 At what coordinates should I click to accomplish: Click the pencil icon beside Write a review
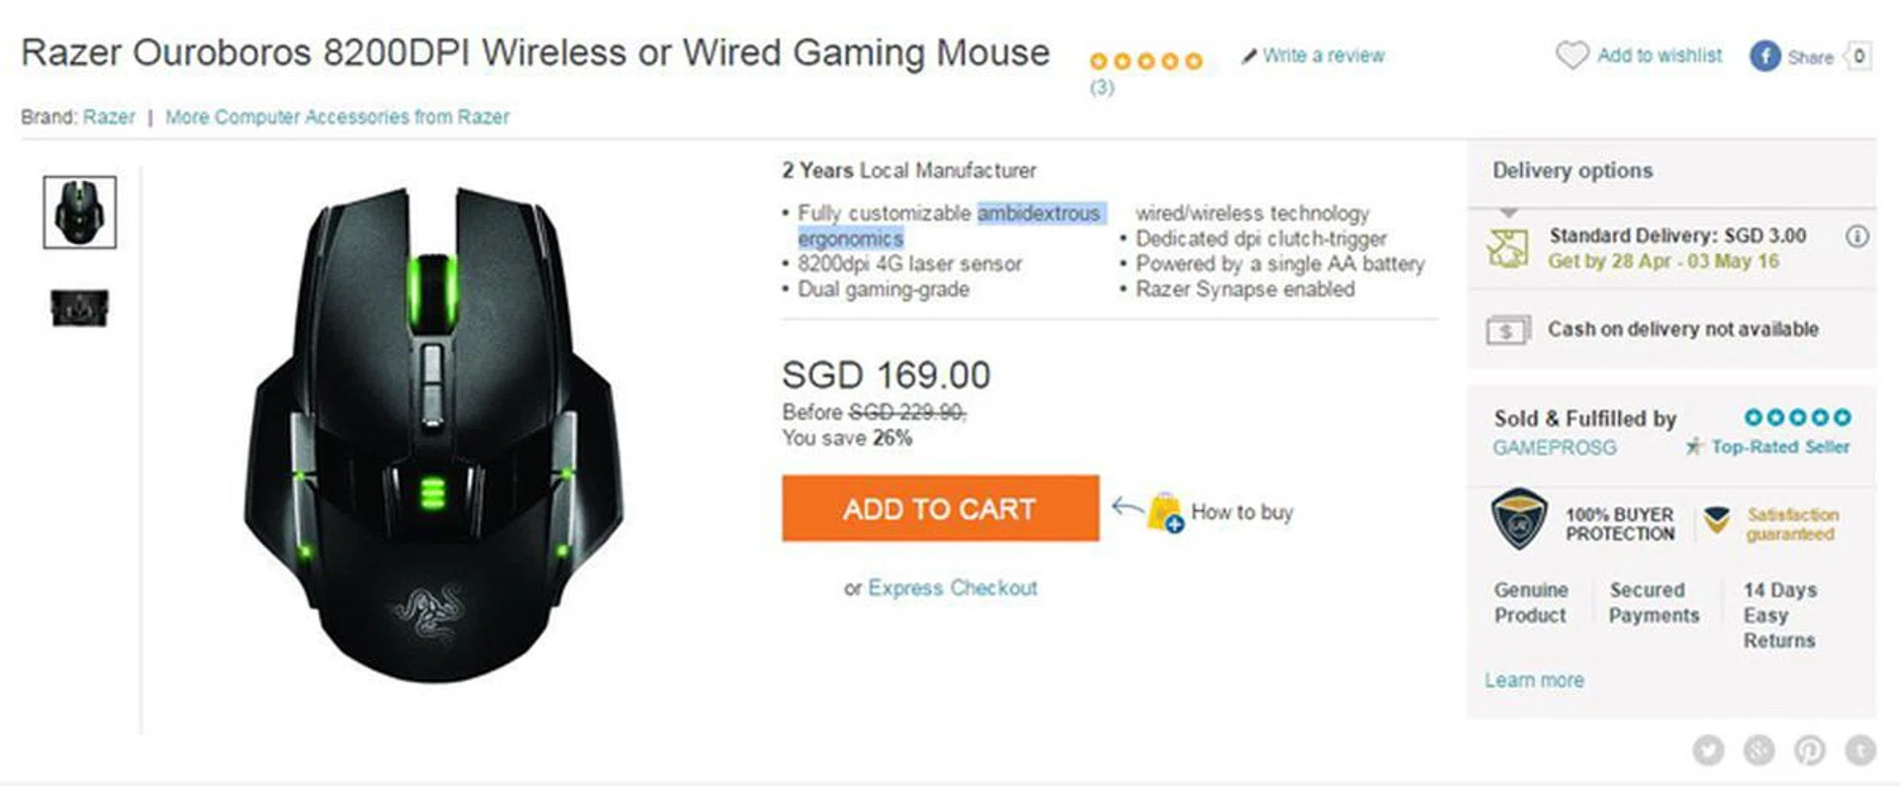[1250, 56]
